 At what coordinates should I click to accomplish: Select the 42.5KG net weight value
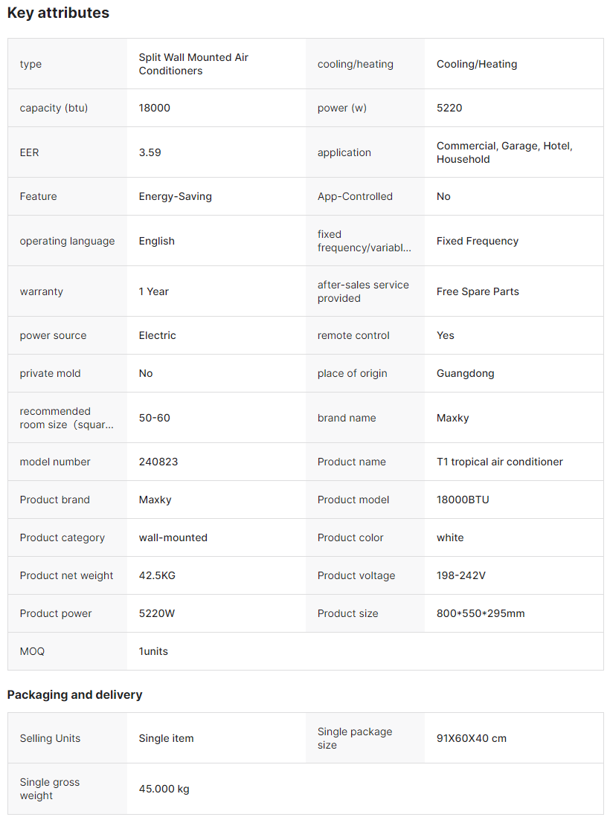tap(157, 575)
